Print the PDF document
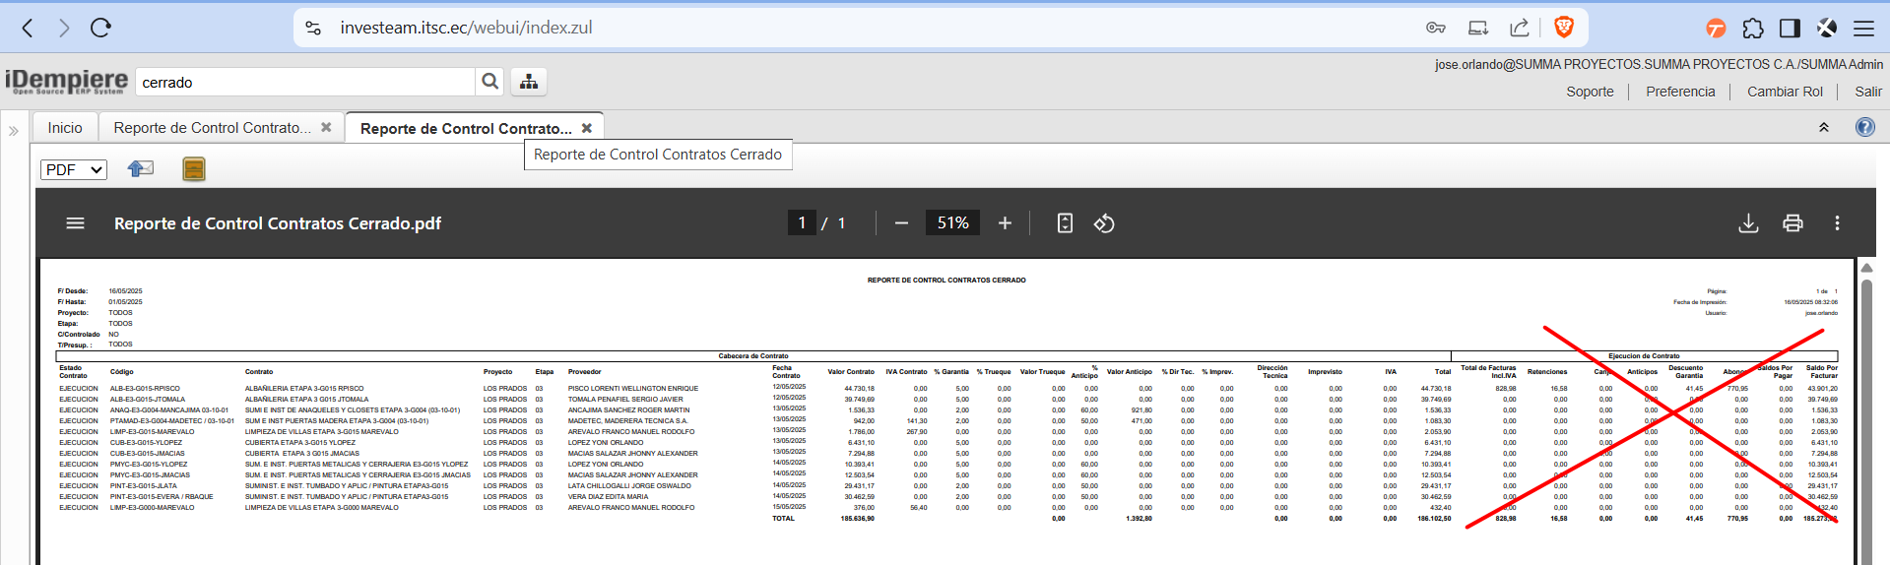This screenshot has height=565, width=1890. [1792, 223]
